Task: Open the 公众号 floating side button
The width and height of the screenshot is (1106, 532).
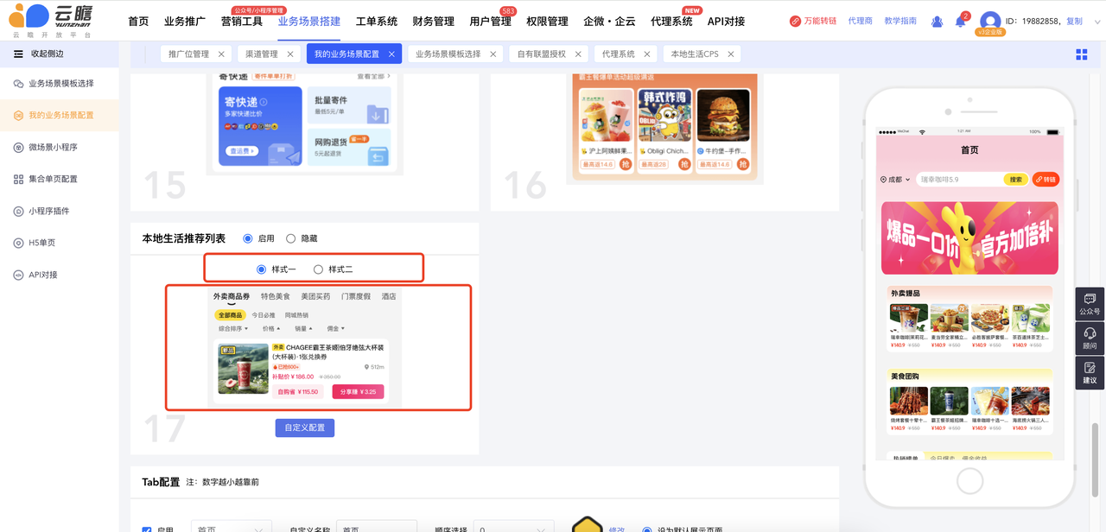Action: [x=1090, y=304]
